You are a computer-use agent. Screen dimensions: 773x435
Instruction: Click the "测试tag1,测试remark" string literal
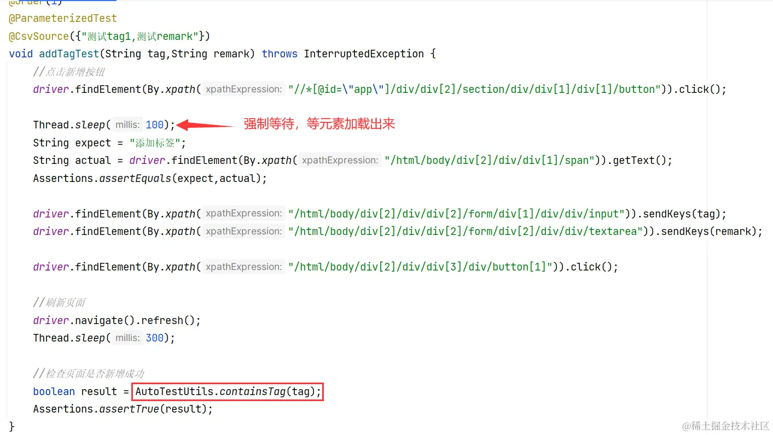140,36
